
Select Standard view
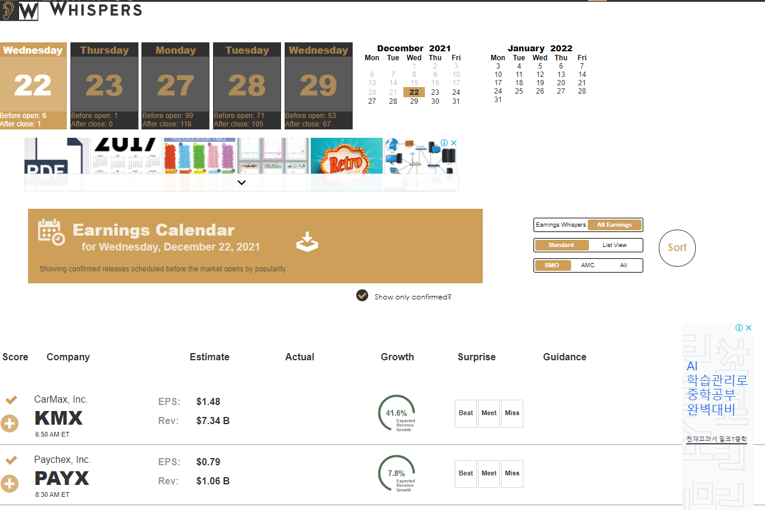[561, 245]
